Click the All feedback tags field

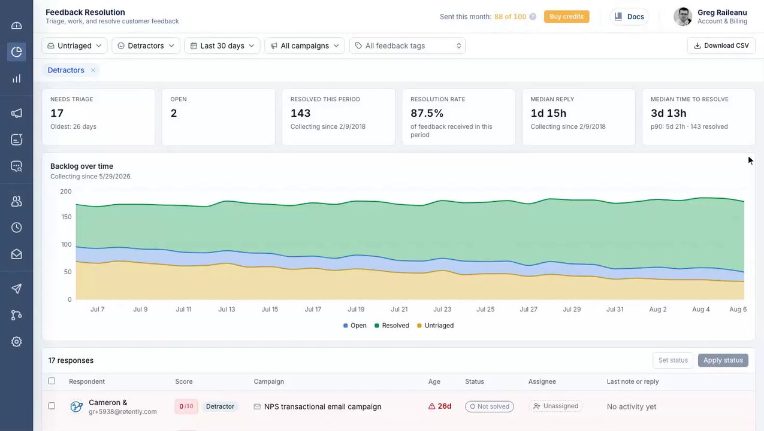407,45
